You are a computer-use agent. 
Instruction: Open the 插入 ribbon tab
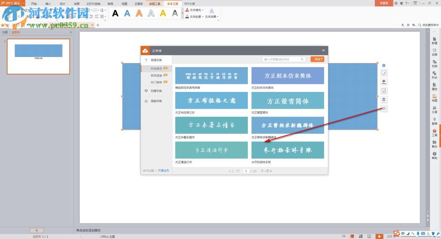click(x=48, y=4)
